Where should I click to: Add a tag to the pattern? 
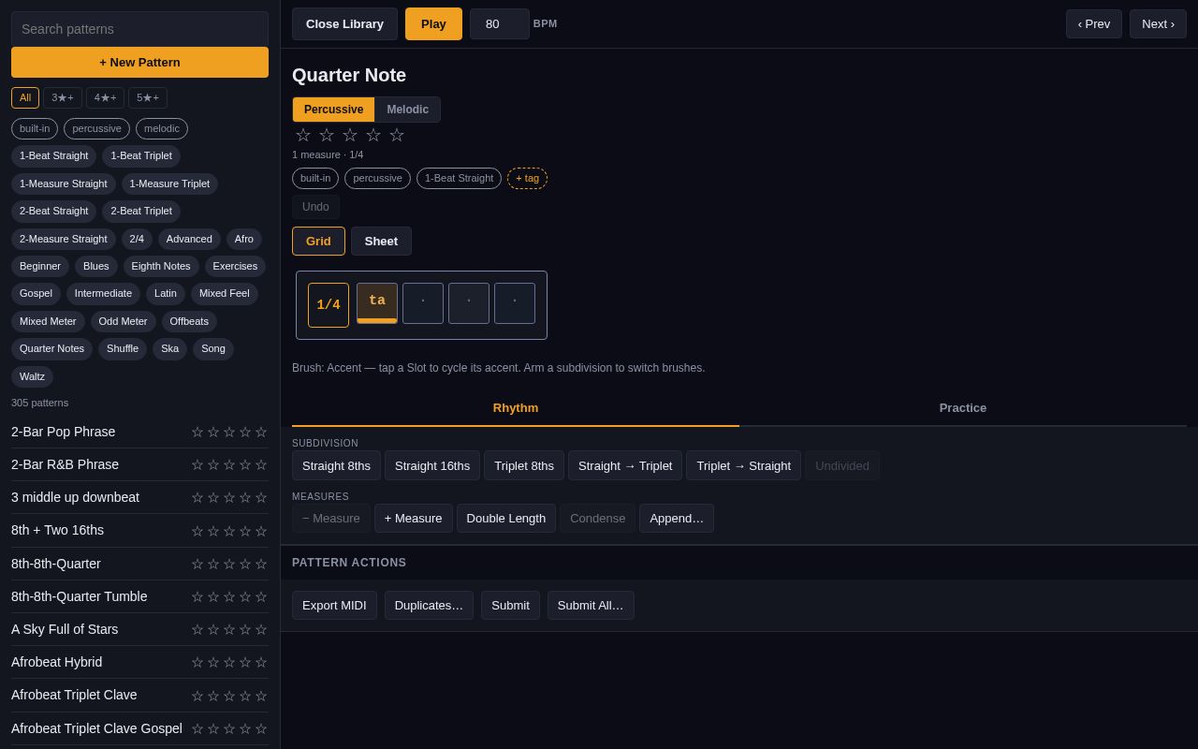pos(527,178)
